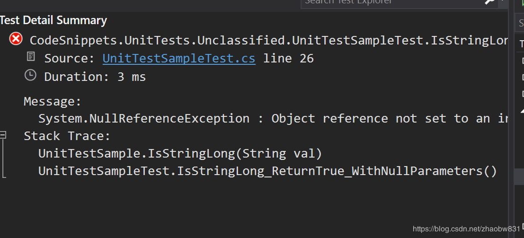Click the red failed test status icon

tap(16, 39)
